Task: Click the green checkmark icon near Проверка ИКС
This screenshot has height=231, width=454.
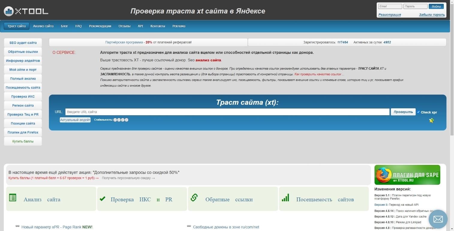Action: click(103, 198)
